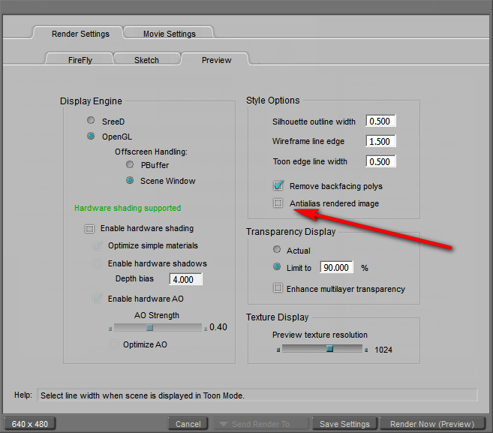Click the Depth bias value field
Viewport: 493px width, 433px height.
(x=185, y=280)
